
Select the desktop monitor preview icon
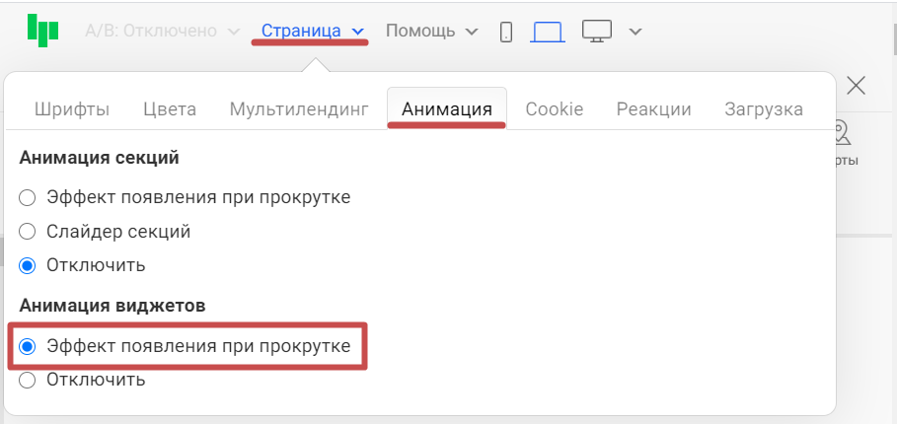tap(597, 32)
